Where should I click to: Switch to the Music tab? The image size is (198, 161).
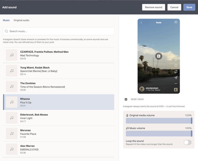6,20
